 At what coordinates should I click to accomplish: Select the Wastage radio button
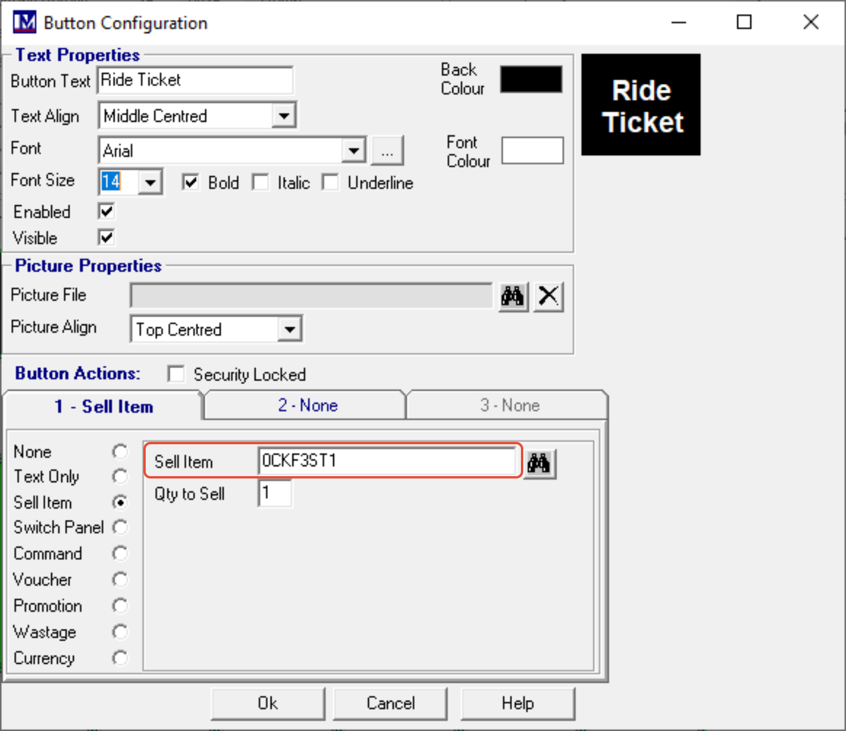[120, 632]
